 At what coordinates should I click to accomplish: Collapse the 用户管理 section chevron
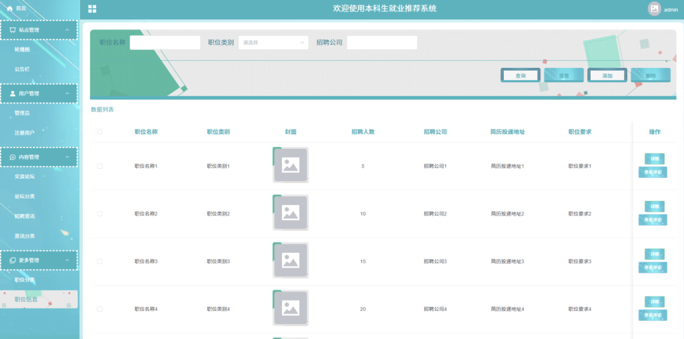click(x=67, y=93)
